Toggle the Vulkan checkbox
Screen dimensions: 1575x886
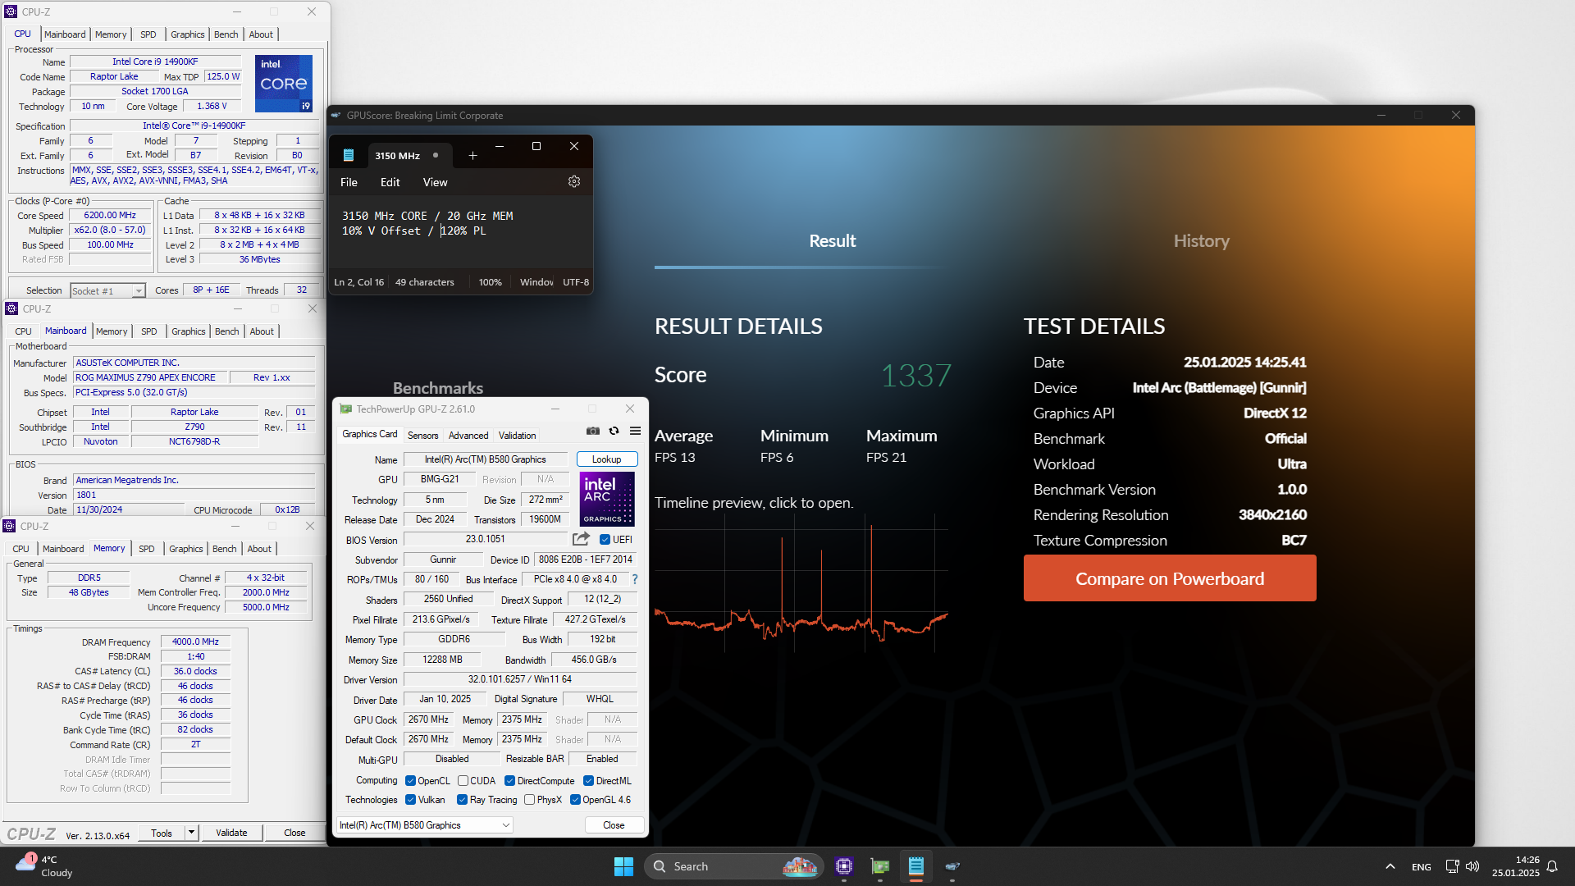[410, 799]
